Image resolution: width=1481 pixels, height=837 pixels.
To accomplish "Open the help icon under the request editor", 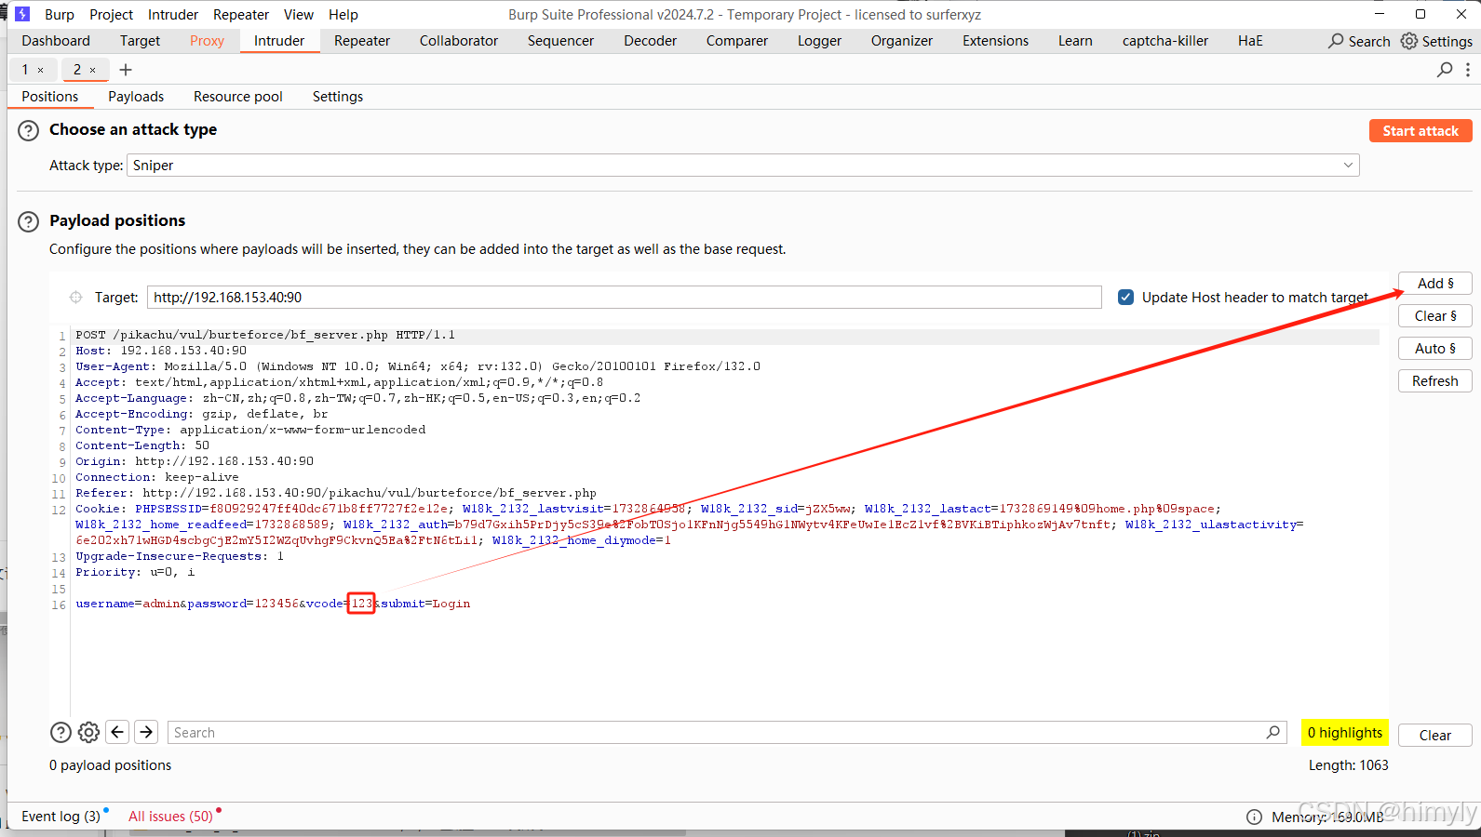I will pyautogui.click(x=61, y=733).
